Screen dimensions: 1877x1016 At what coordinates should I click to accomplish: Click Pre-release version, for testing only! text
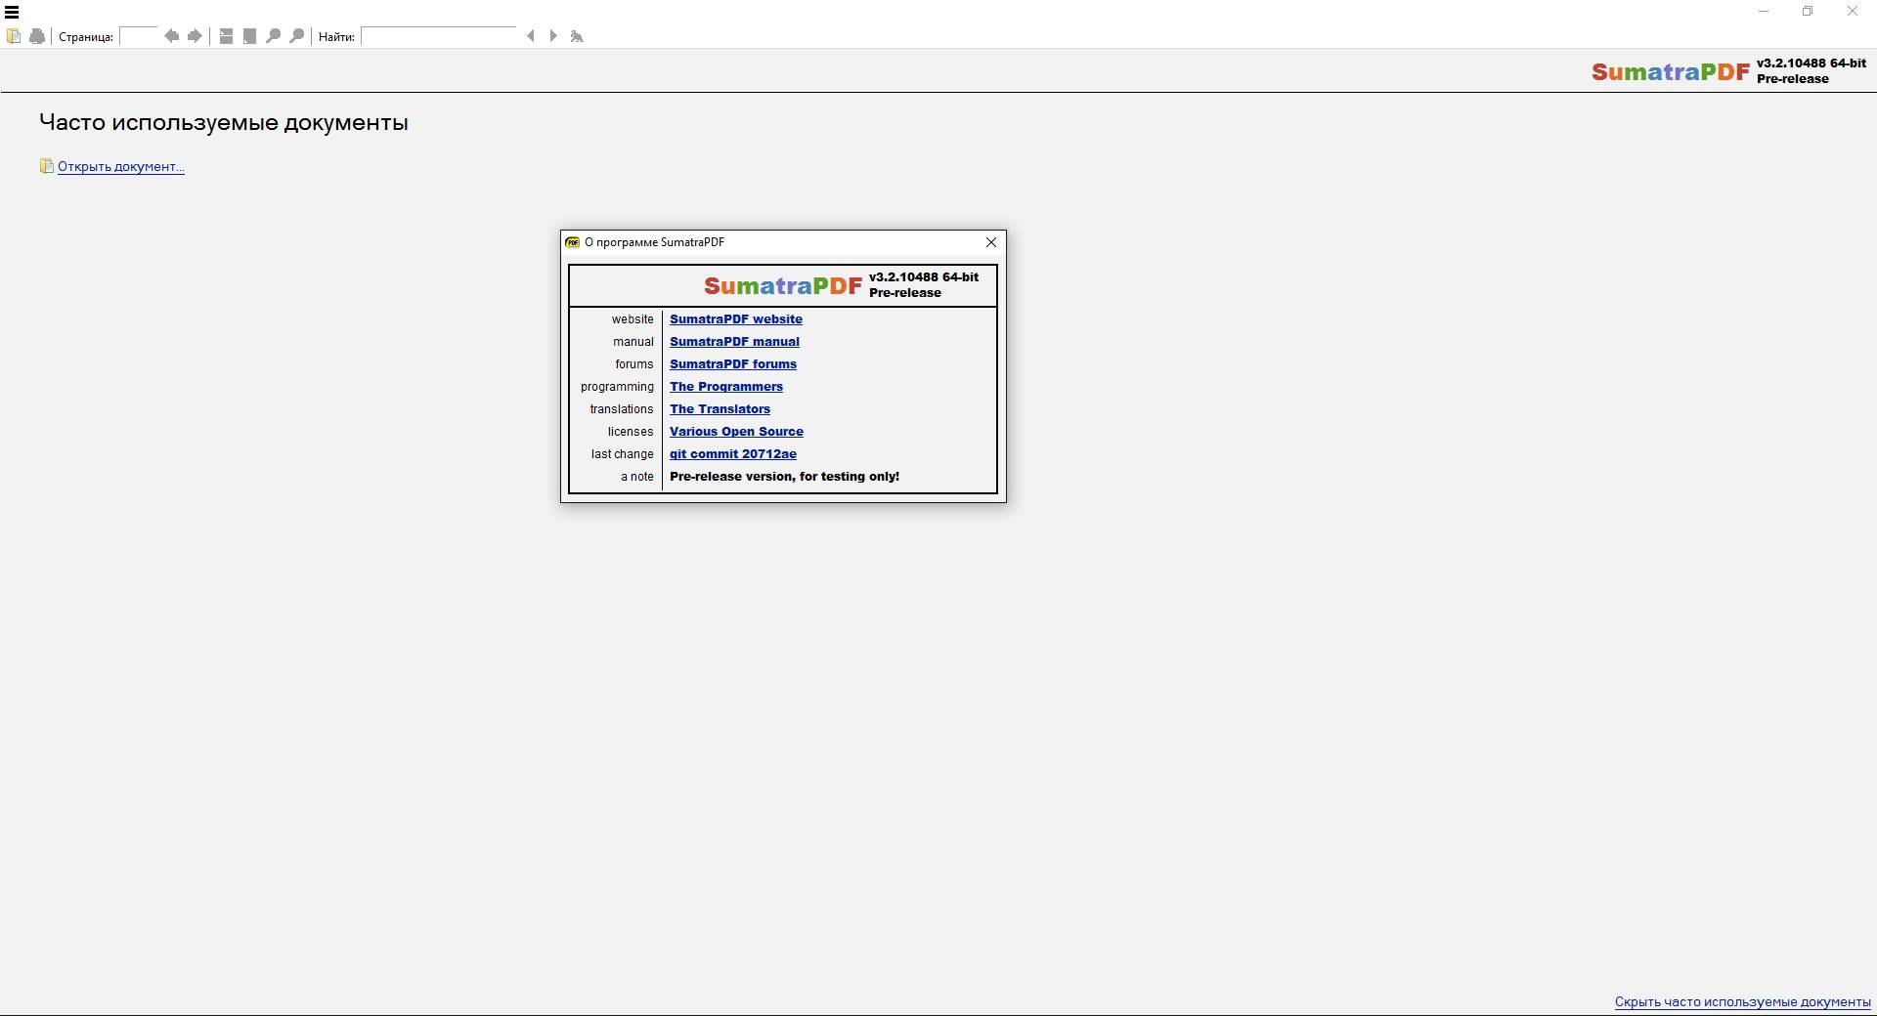coord(784,477)
